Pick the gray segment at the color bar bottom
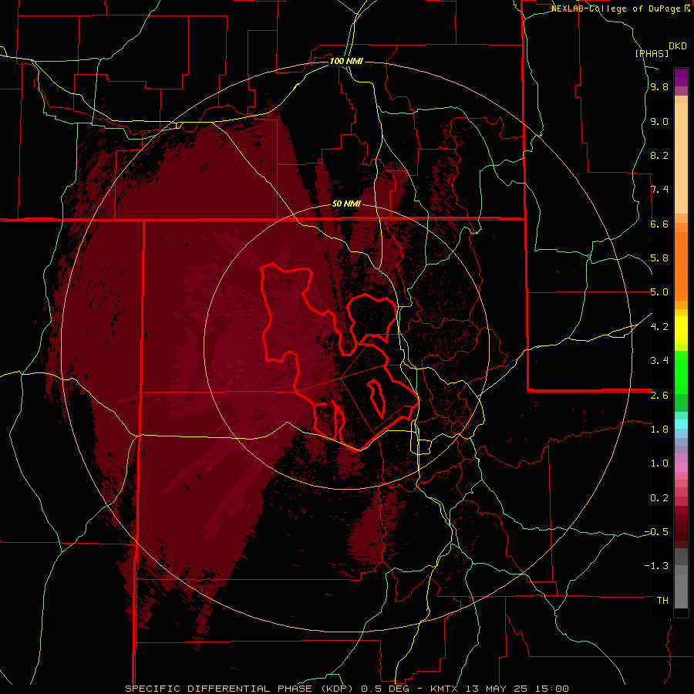 pyautogui.click(x=681, y=591)
